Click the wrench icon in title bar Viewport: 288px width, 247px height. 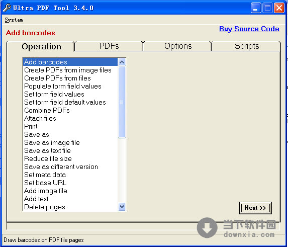pos(7,8)
